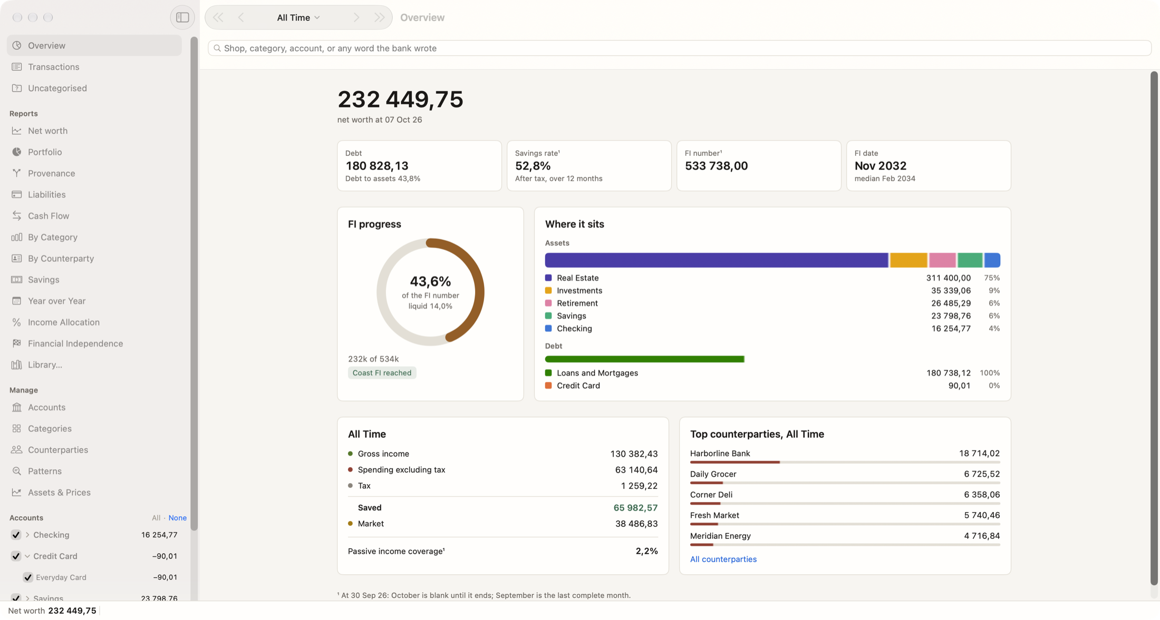This screenshot has width=1160, height=620.
Task: Click the Savings rate card 52,8%
Action: [x=589, y=165]
